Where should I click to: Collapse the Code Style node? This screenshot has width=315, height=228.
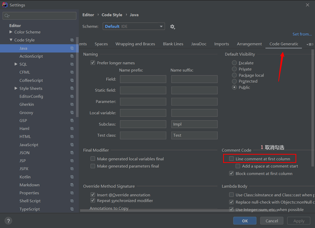(x=11, y=40)
